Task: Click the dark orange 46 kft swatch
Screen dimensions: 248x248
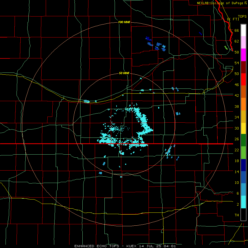Action: coord(243,91)
